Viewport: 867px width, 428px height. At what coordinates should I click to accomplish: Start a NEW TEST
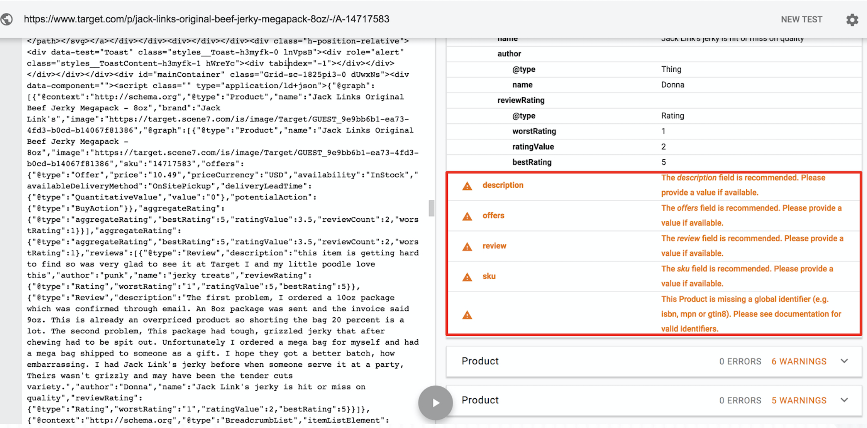(801, 20)
